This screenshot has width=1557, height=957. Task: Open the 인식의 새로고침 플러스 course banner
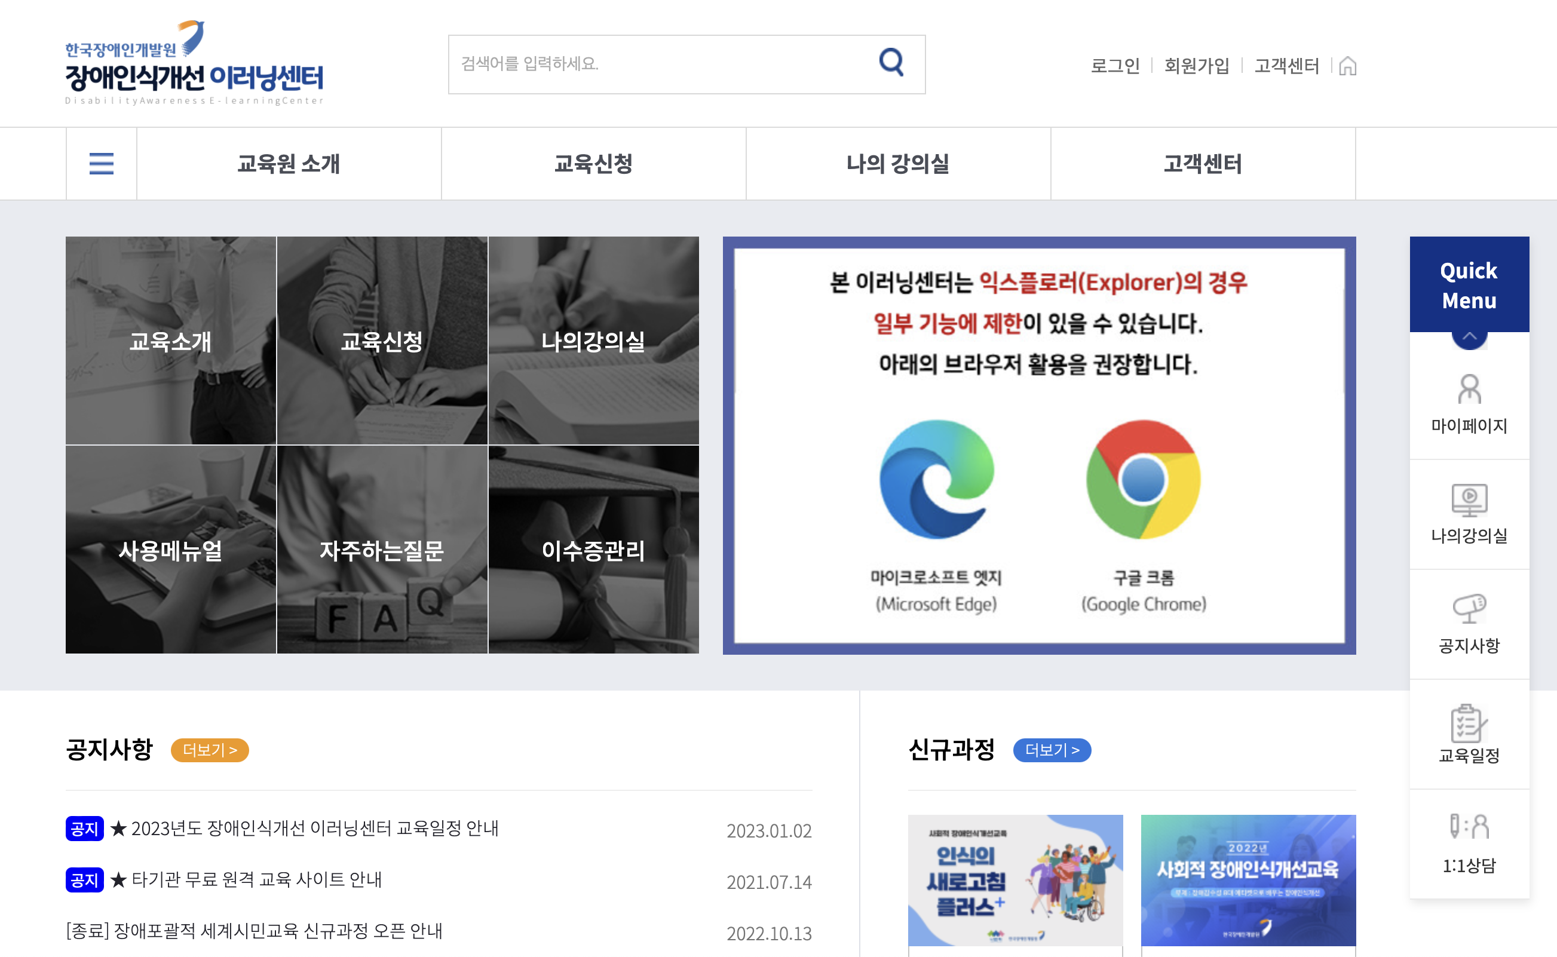[1014, 880]
